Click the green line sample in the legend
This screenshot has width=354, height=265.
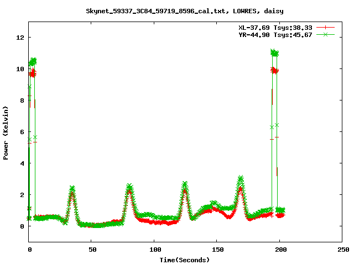pos(325,34)
